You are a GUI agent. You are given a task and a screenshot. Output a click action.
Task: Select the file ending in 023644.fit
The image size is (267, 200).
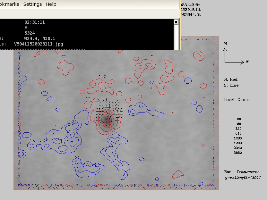pyautogui.click(x=190, y=14)
